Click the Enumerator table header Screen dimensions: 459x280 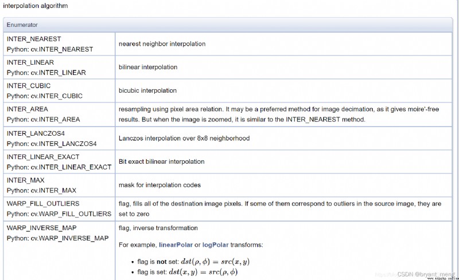(x=228, y=25)
